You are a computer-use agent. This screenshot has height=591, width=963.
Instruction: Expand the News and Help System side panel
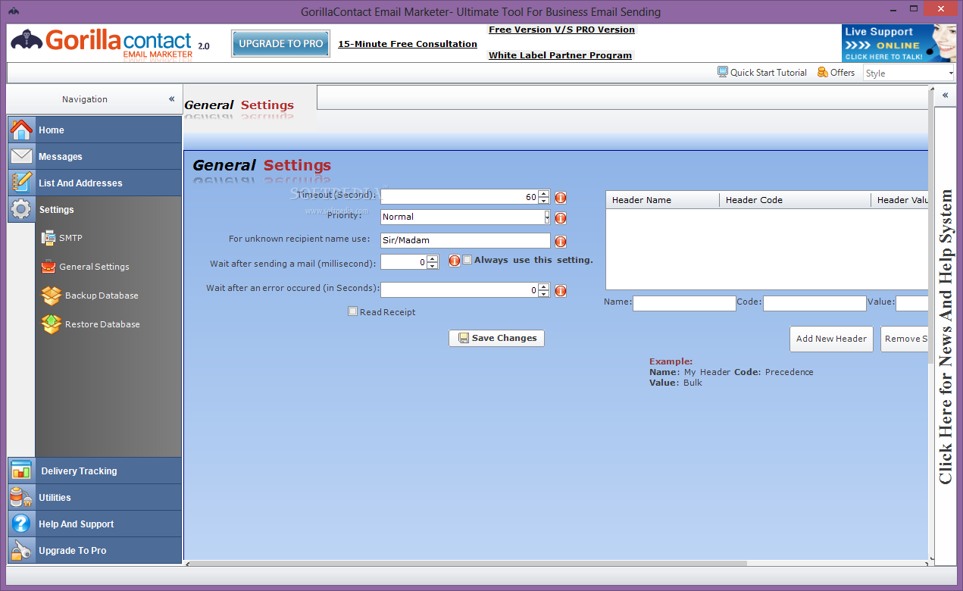pos(946,95)
